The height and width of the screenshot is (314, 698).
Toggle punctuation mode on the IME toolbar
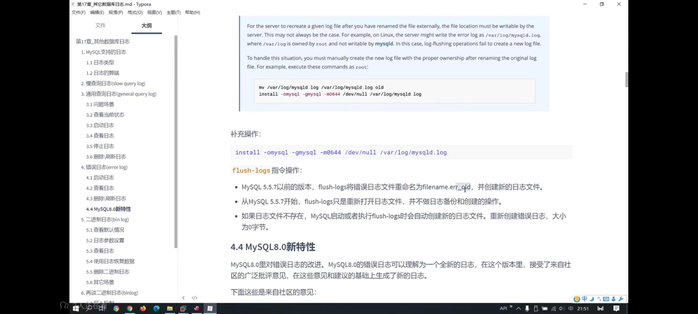599,299
